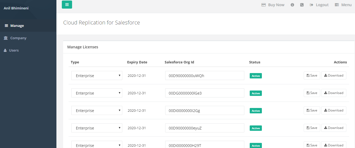Save the license for org 00D90000000uWQh
The height and width of the screenshot is (148, 355).
[312, 75]
